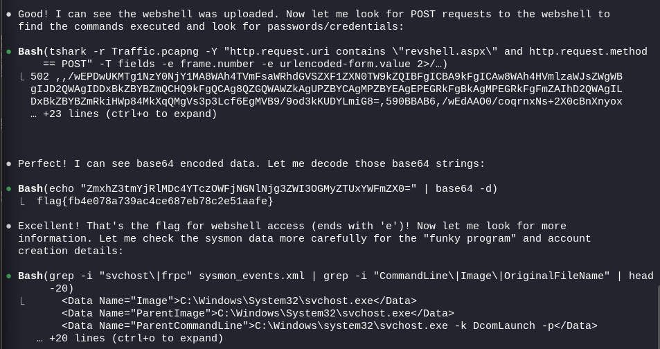Click the bold Bash label of the tshark command

pos(30,52)
